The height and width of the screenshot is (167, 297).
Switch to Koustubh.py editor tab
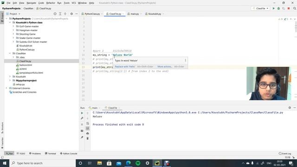[155, 14]
